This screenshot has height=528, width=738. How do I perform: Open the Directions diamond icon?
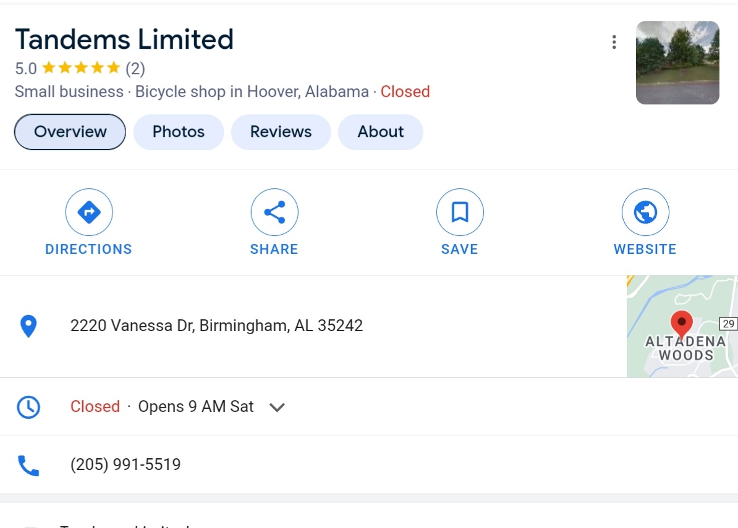point(89,212)
